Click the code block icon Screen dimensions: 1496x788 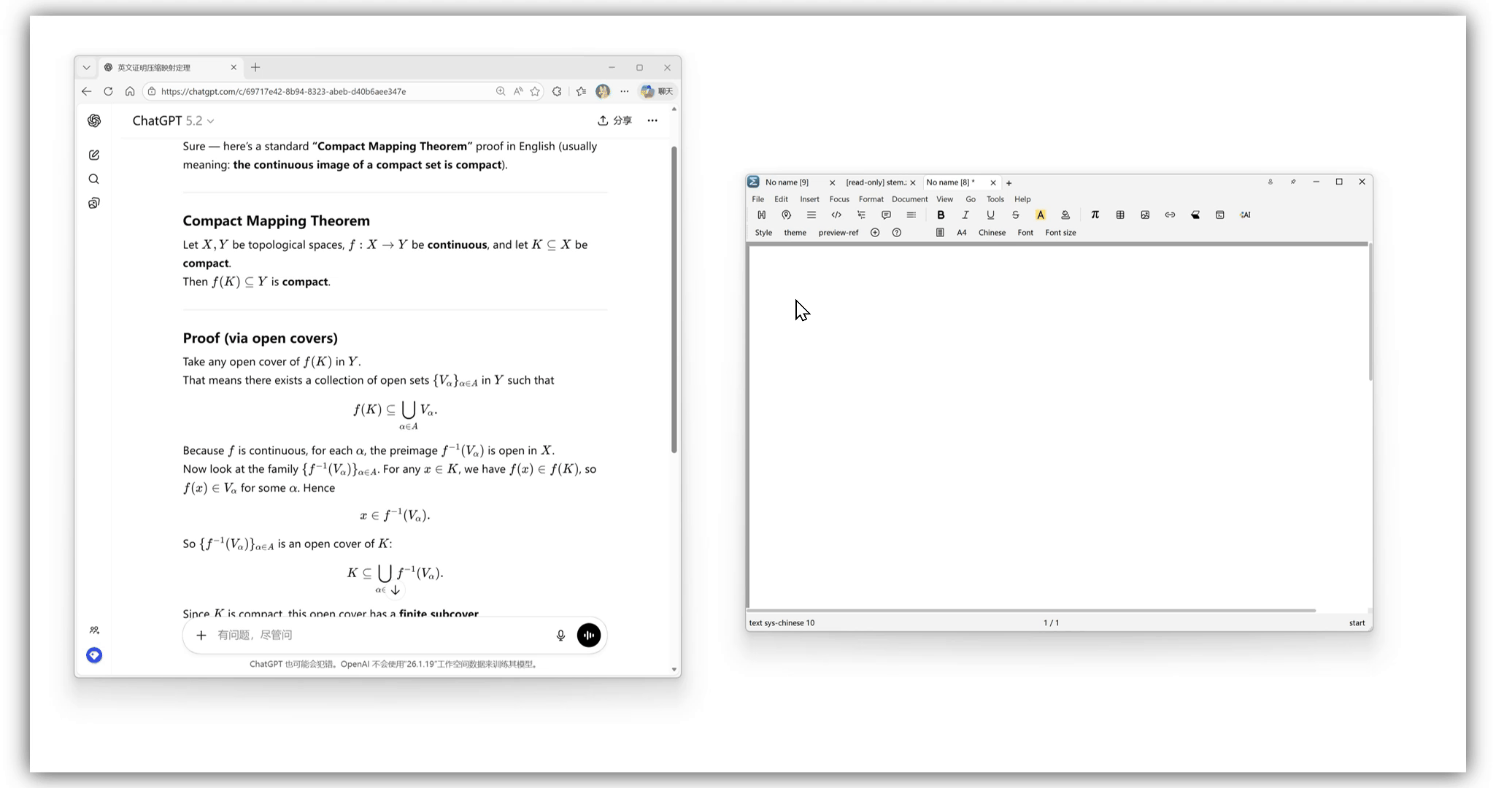(836, 215)
